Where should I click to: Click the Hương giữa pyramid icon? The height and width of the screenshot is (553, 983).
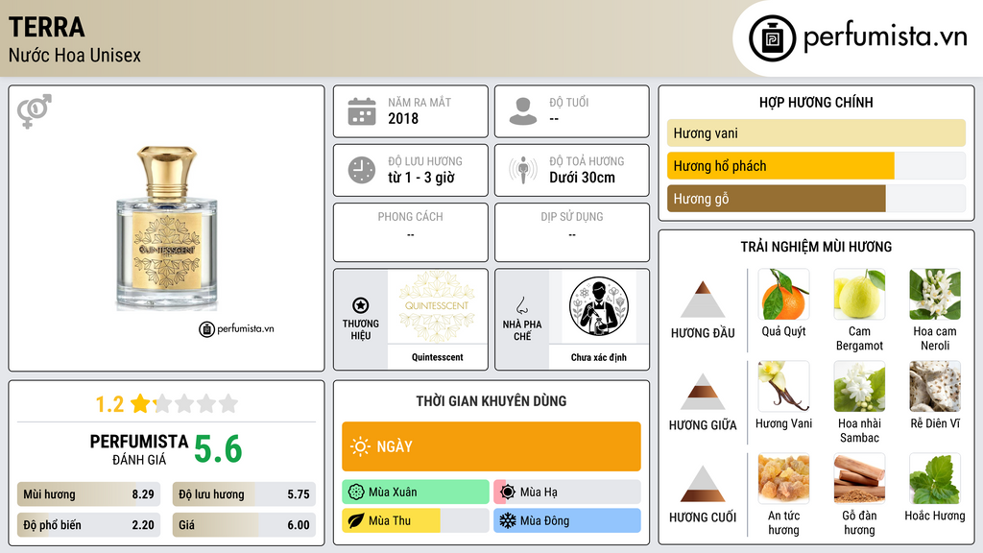pyautogui.click(x=703, y=392)
